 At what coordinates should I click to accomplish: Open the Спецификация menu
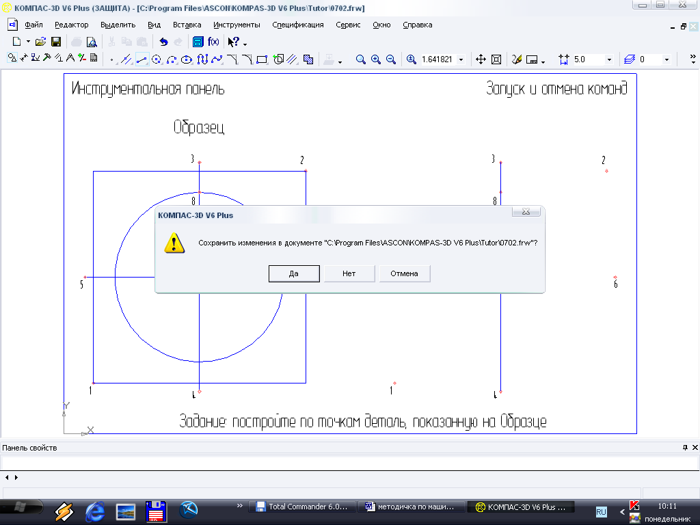click(x=298, y=25)
